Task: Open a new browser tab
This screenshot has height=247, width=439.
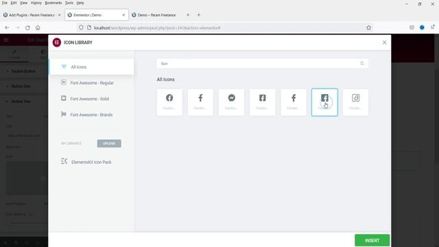Action: 199,15
